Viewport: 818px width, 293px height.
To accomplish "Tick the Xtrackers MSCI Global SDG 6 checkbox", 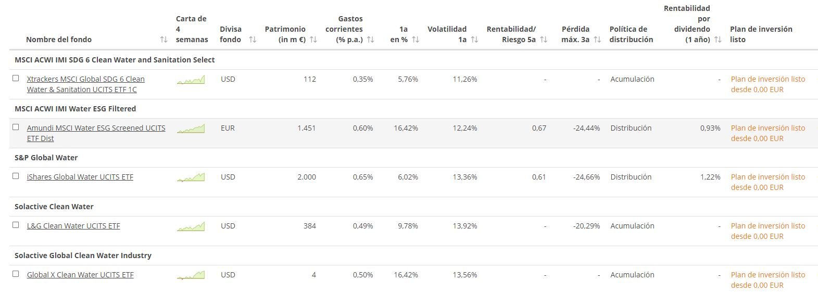I will 16,78.
